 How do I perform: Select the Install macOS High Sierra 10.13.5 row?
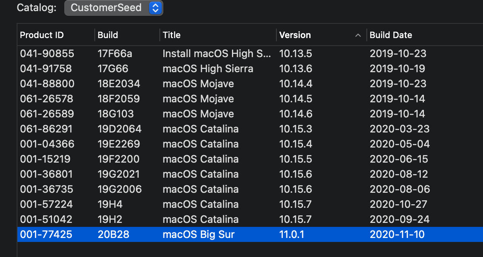click(x=217, y=54)
